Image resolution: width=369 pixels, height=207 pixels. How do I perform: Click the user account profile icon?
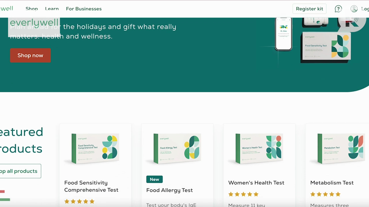[x=354, y=9]
